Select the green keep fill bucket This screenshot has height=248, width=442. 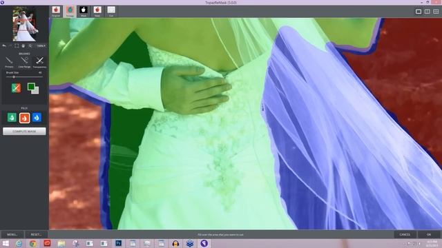point(12,118)
